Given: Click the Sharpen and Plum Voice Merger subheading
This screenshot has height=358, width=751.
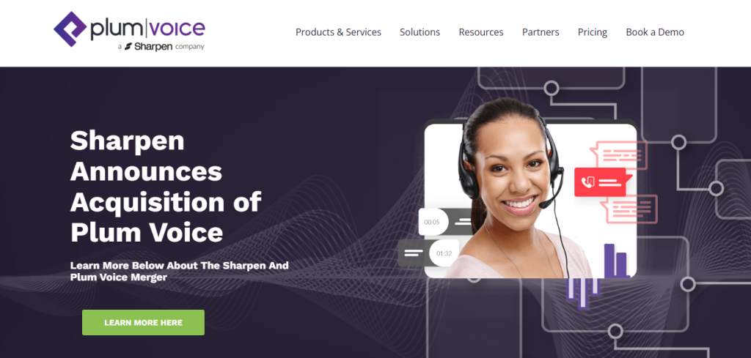Looking at the screenshot, I should tap(179, 271).
